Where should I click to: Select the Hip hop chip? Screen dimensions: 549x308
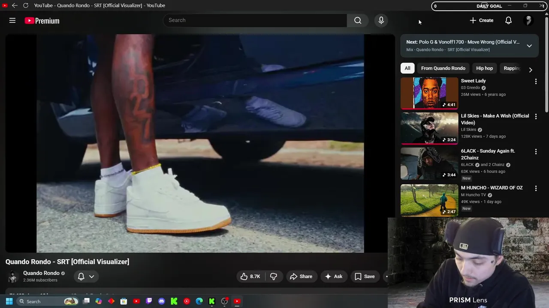click(484, 68)
